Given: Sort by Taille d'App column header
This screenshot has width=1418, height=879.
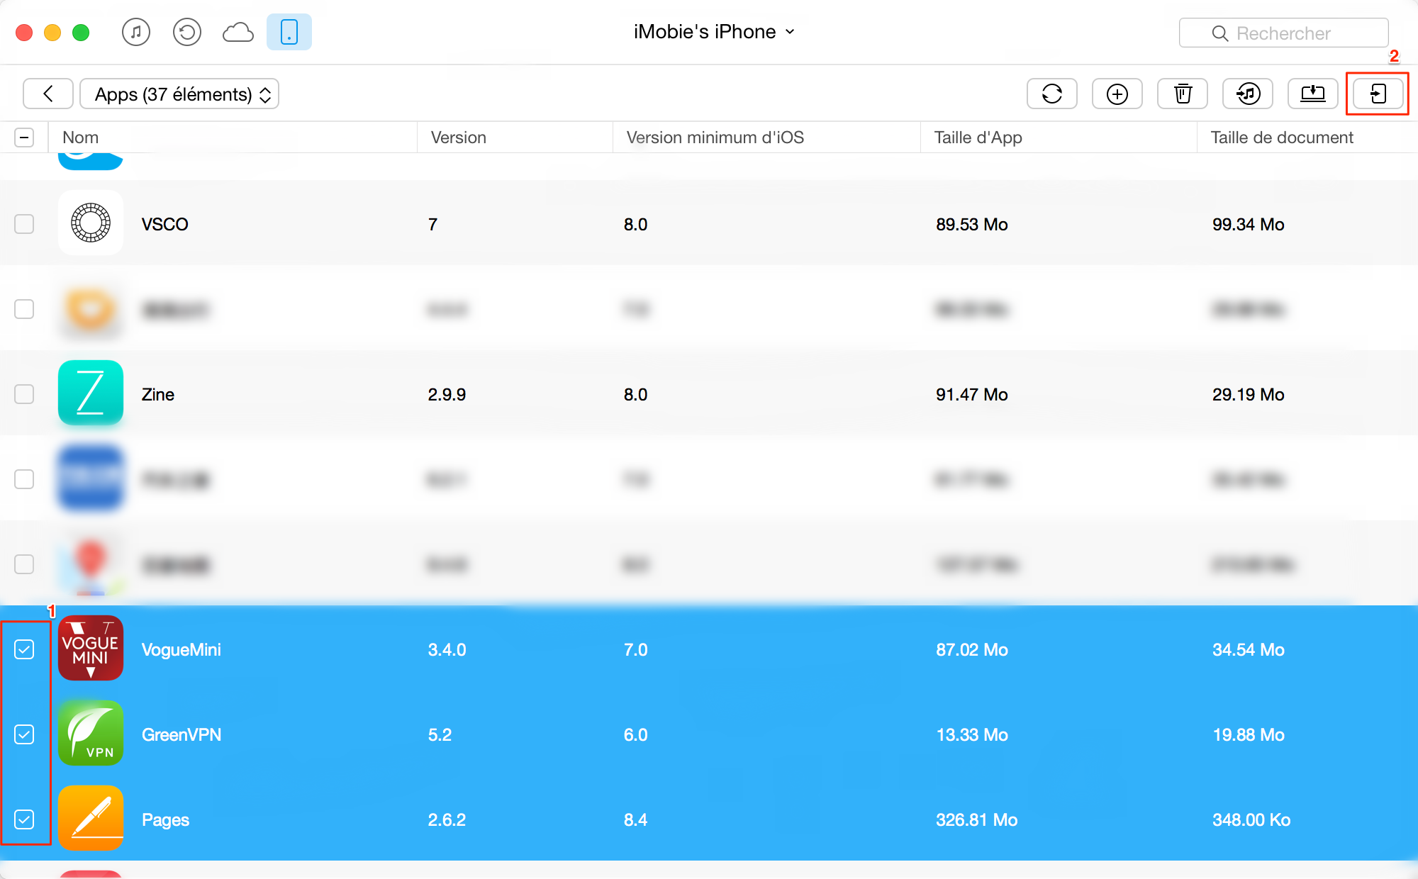Looking at the screenshot, I should 978,138.
